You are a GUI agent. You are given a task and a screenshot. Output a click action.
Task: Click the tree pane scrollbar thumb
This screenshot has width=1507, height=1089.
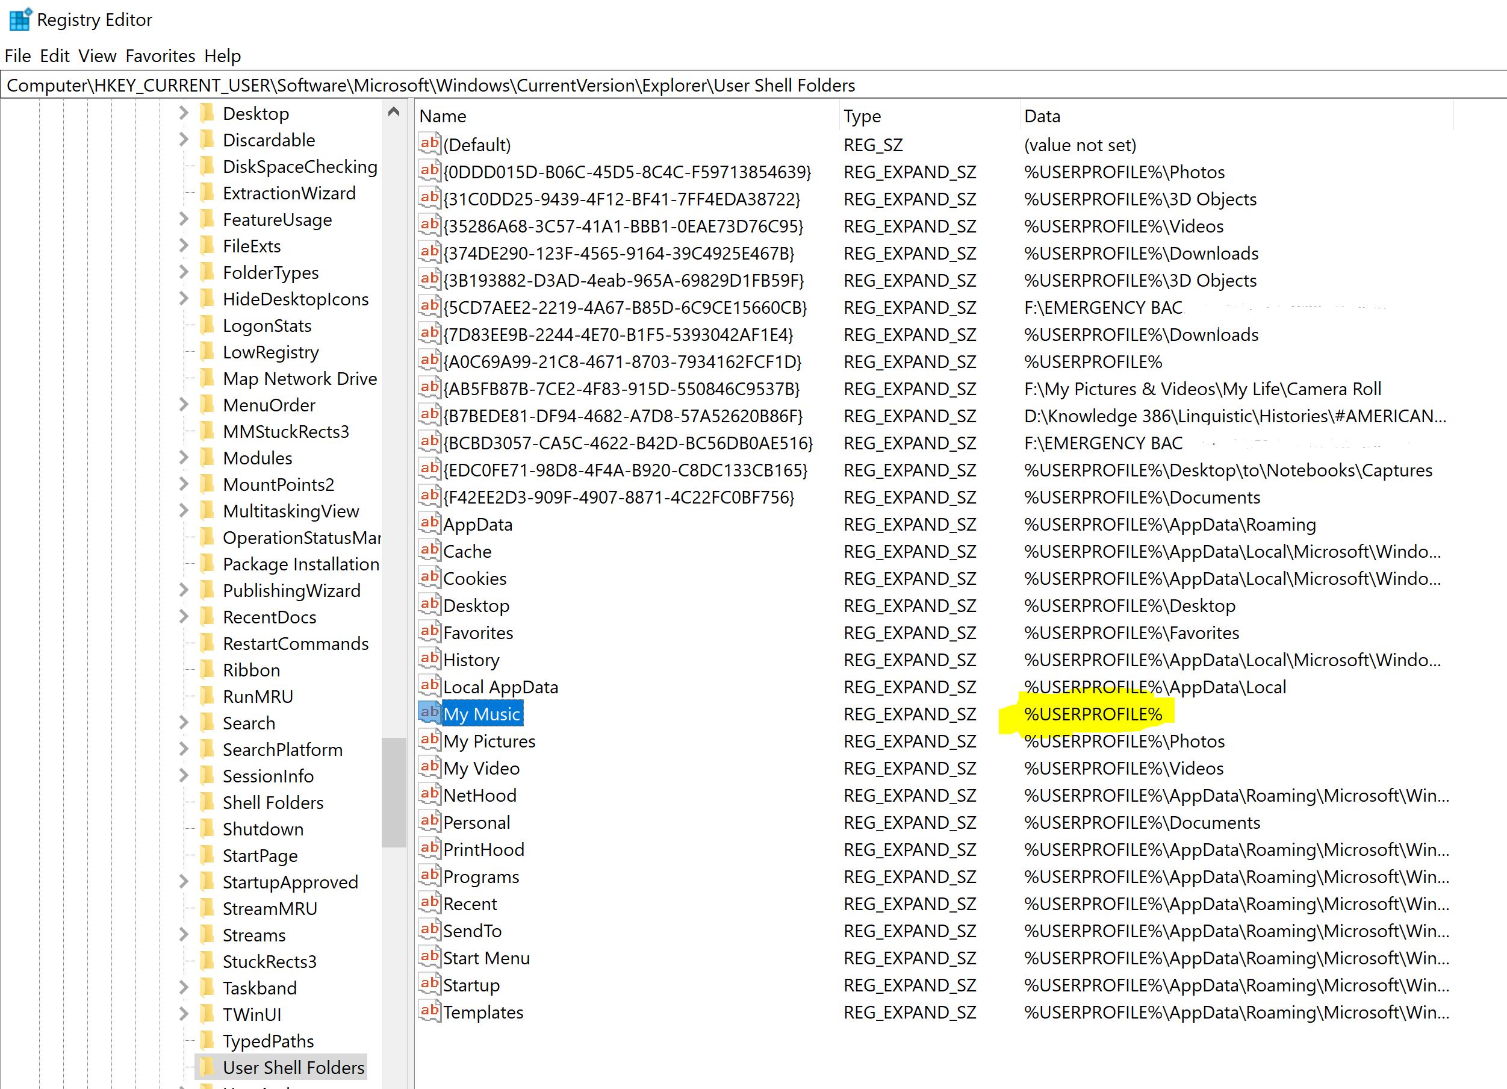393,793
